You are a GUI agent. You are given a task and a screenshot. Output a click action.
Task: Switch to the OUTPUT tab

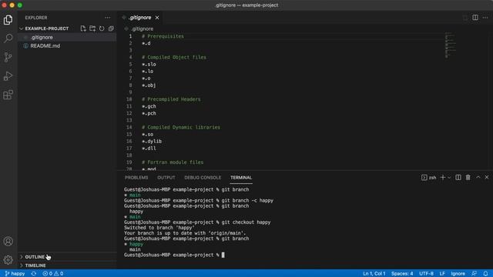pos(166,178)
